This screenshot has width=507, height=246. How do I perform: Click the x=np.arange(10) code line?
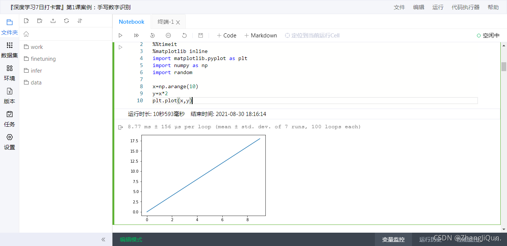(x=176, y=86)
